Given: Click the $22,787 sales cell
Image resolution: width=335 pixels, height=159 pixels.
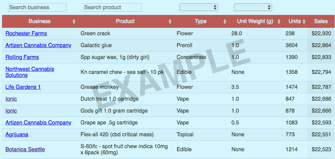Looking at the screenshot, I should tap(321, 87).
